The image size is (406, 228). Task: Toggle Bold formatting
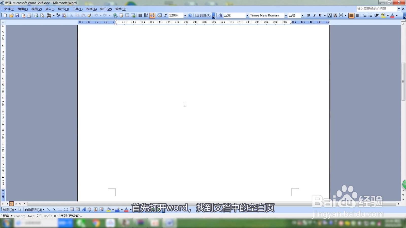tap(309, 15)
